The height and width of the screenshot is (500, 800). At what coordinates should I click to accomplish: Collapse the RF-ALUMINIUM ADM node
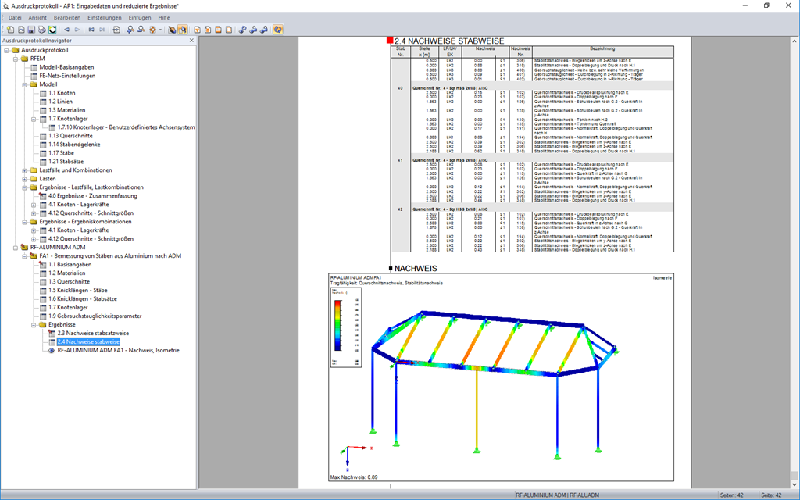[16, 248]
